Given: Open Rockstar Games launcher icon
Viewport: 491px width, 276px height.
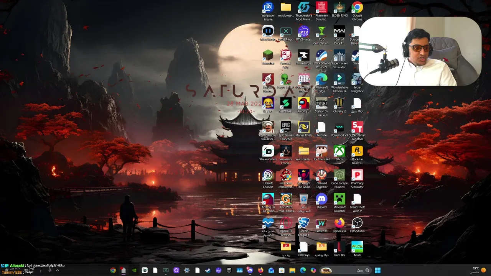Looking at the screenshot, I should click(357, 155).
